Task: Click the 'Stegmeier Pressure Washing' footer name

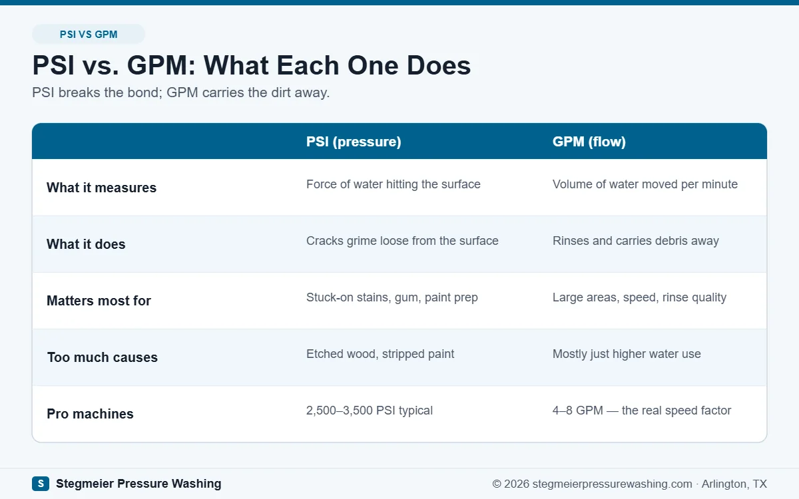Action: click(138, 484)
